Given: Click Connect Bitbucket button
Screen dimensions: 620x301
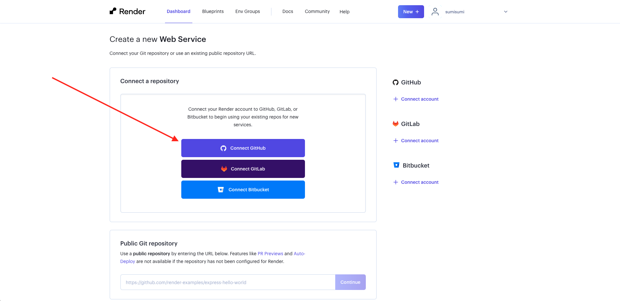Looking at the screenshot, I should tap(243, 189).
